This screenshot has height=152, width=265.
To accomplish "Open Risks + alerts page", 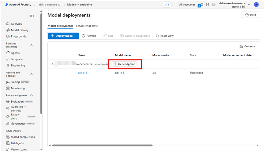I will click(x=15, y=117).
